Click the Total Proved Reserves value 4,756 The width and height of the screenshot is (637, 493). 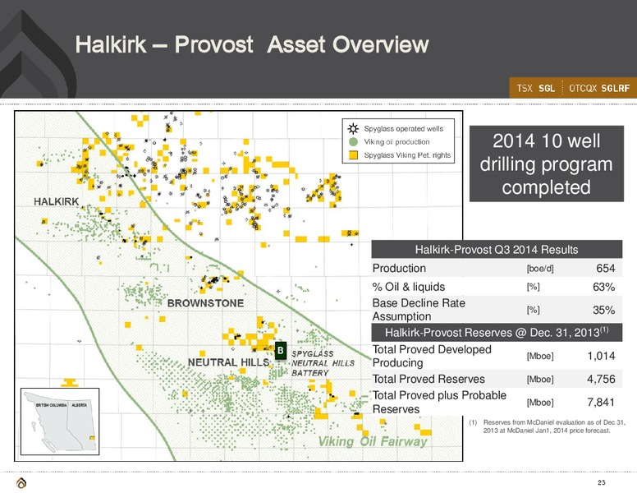601,379
